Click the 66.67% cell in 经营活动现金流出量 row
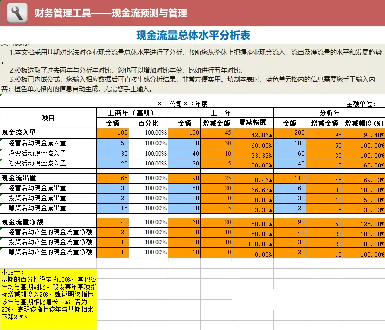This screenshot has height=330, width=385. 253,188
